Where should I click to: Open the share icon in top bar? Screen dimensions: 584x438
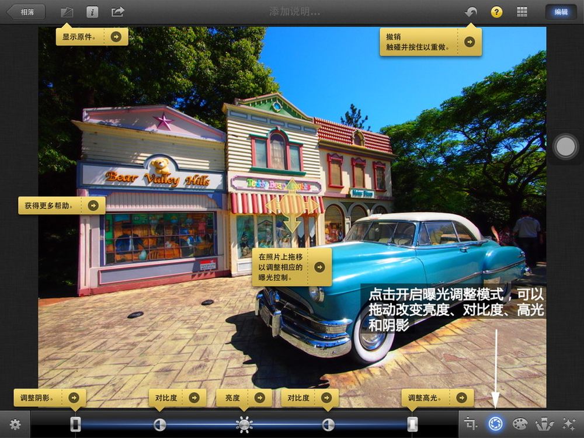(118, 12)
